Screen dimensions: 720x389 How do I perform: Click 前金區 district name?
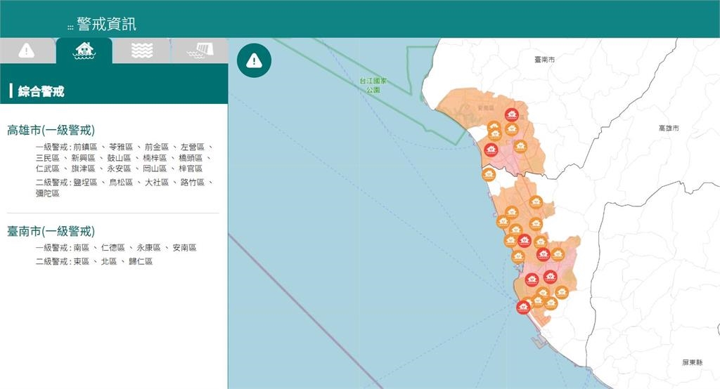point(157,147)
